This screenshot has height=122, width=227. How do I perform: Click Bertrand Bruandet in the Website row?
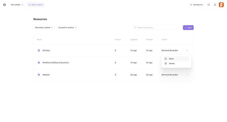(x=170, y=75)
